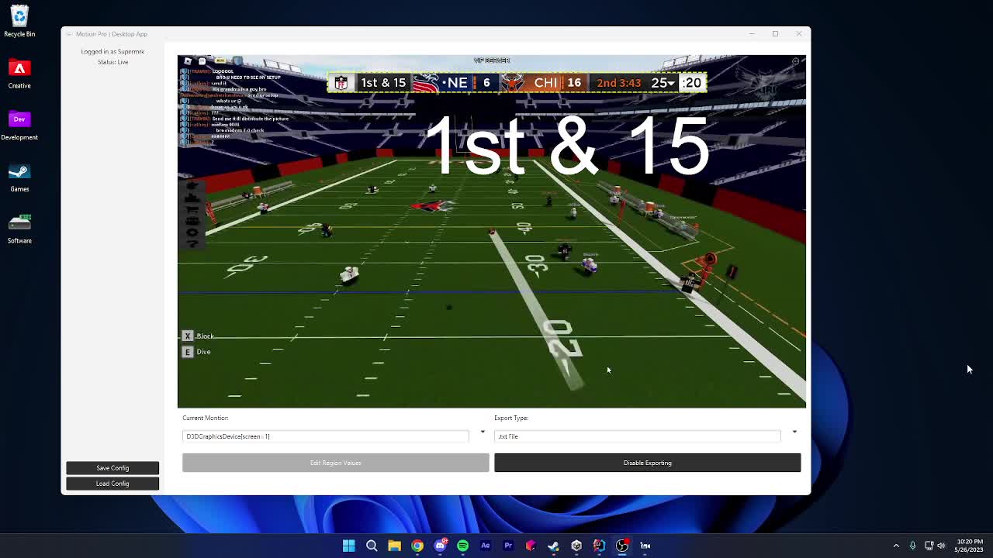
Task: Open the Export Type dropdown arrow
Action: click(794, 431)
